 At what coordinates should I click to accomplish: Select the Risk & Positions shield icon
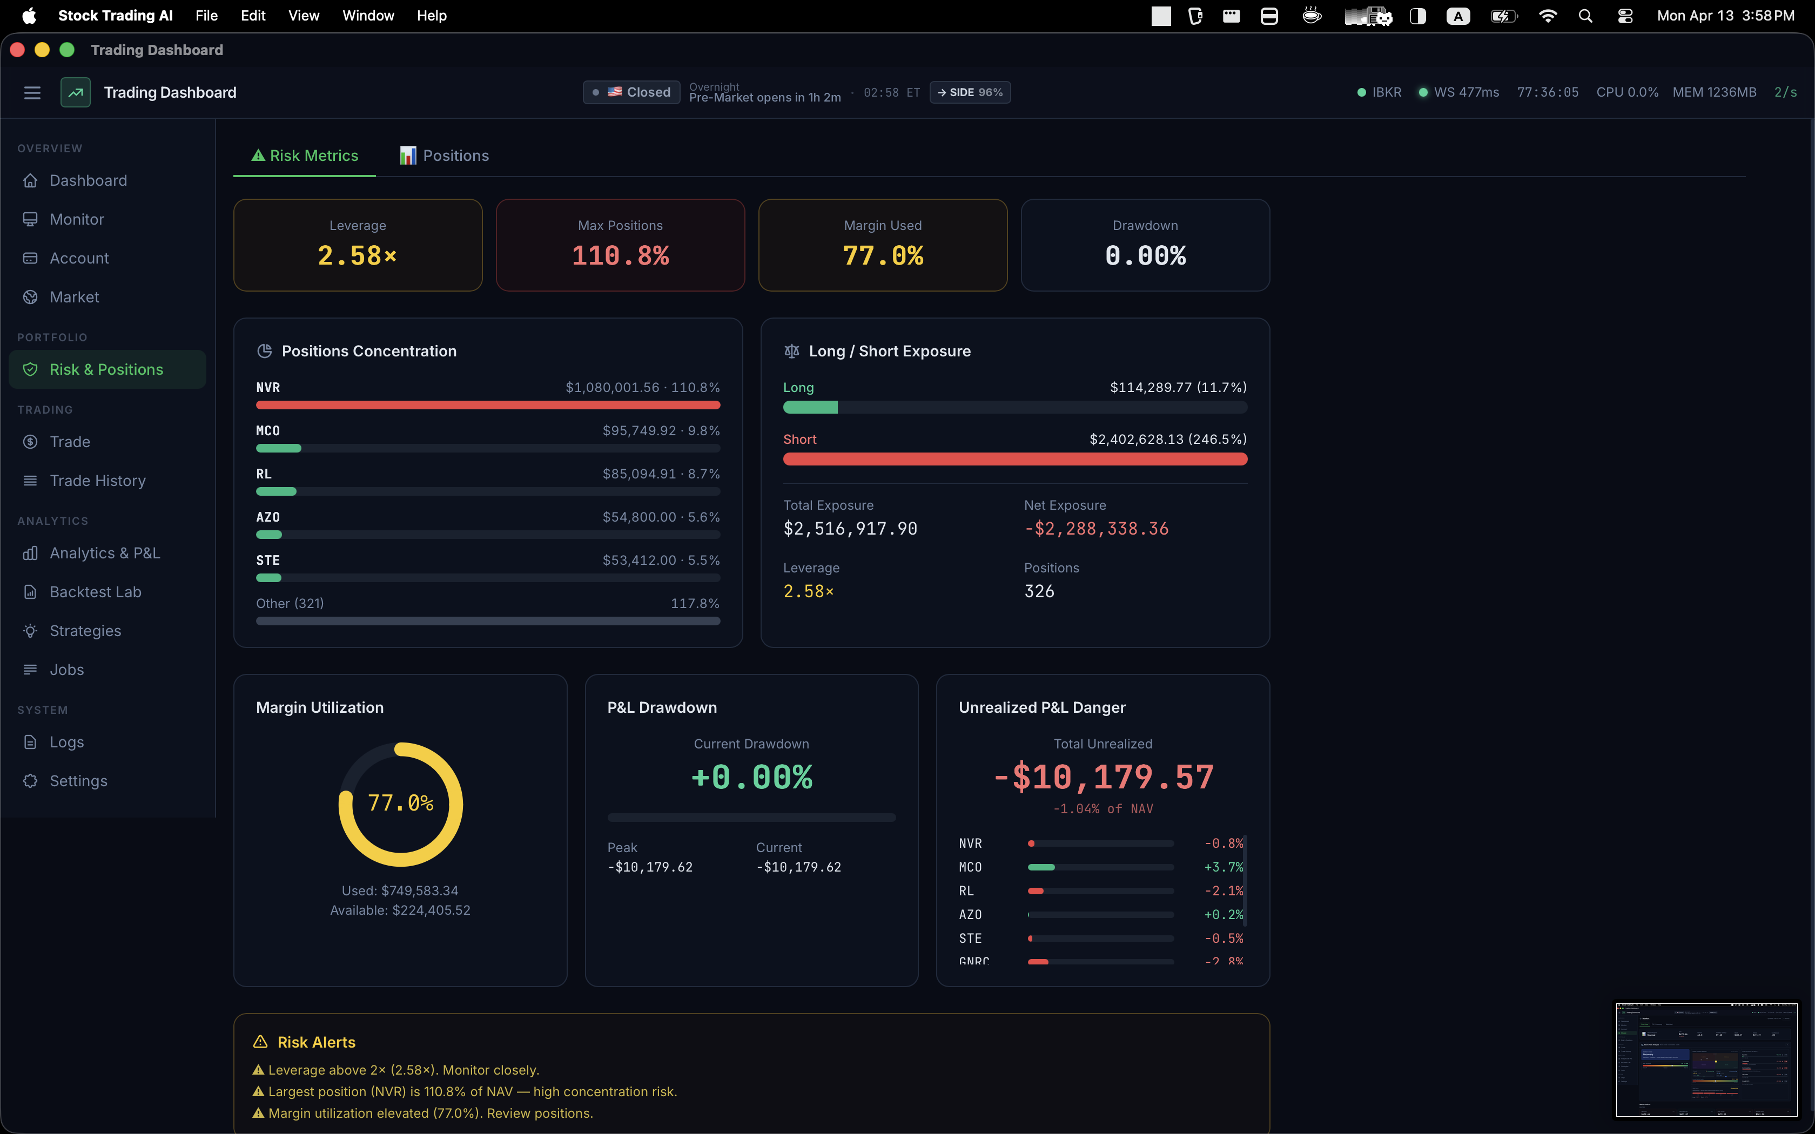30,369
